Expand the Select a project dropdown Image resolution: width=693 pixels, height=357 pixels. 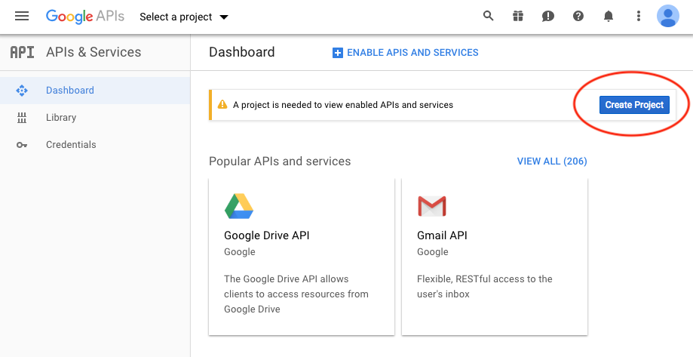point(184,17)
